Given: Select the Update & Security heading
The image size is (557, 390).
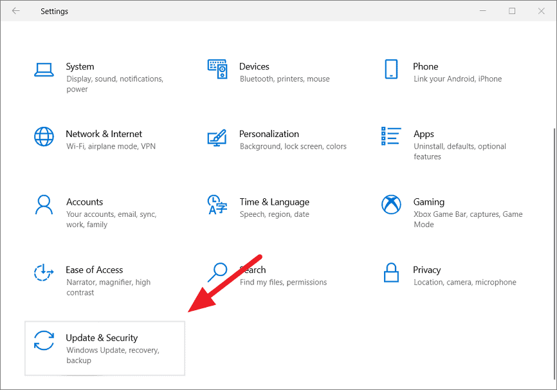Looking at the screenshot, I should click(x=102, y=338).
